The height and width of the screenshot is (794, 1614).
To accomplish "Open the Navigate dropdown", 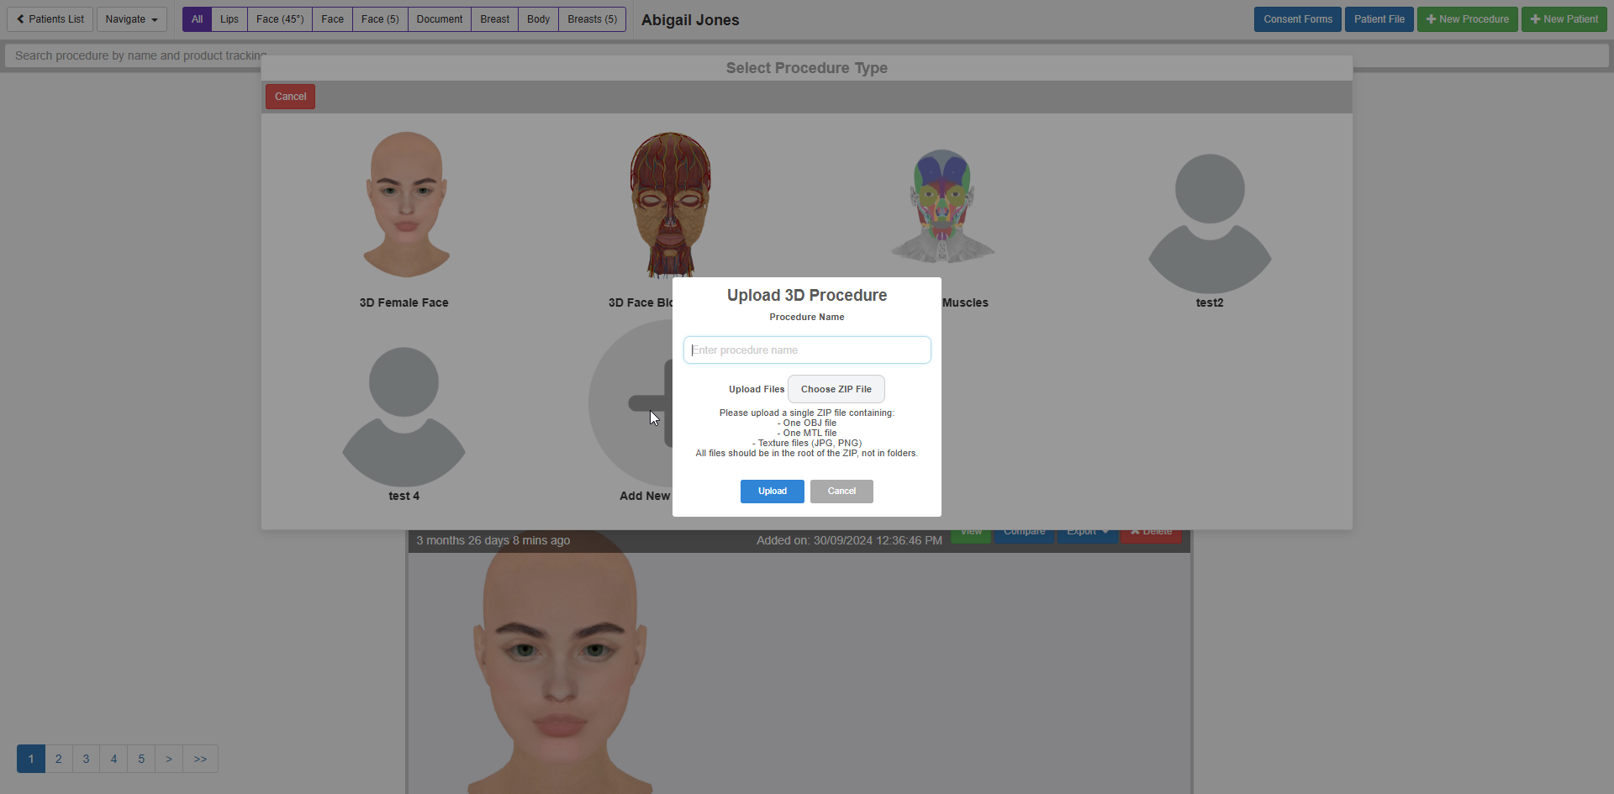I will click(x=131, y=19).
